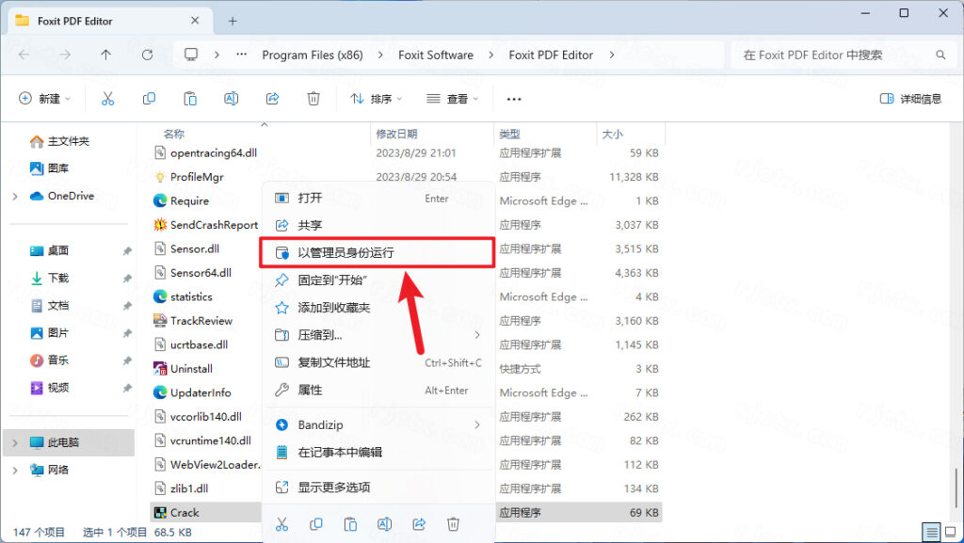Viewport: 964px width, 543px height.
Task: Choose 共享 from the context menu
Action: pos(378,226)
